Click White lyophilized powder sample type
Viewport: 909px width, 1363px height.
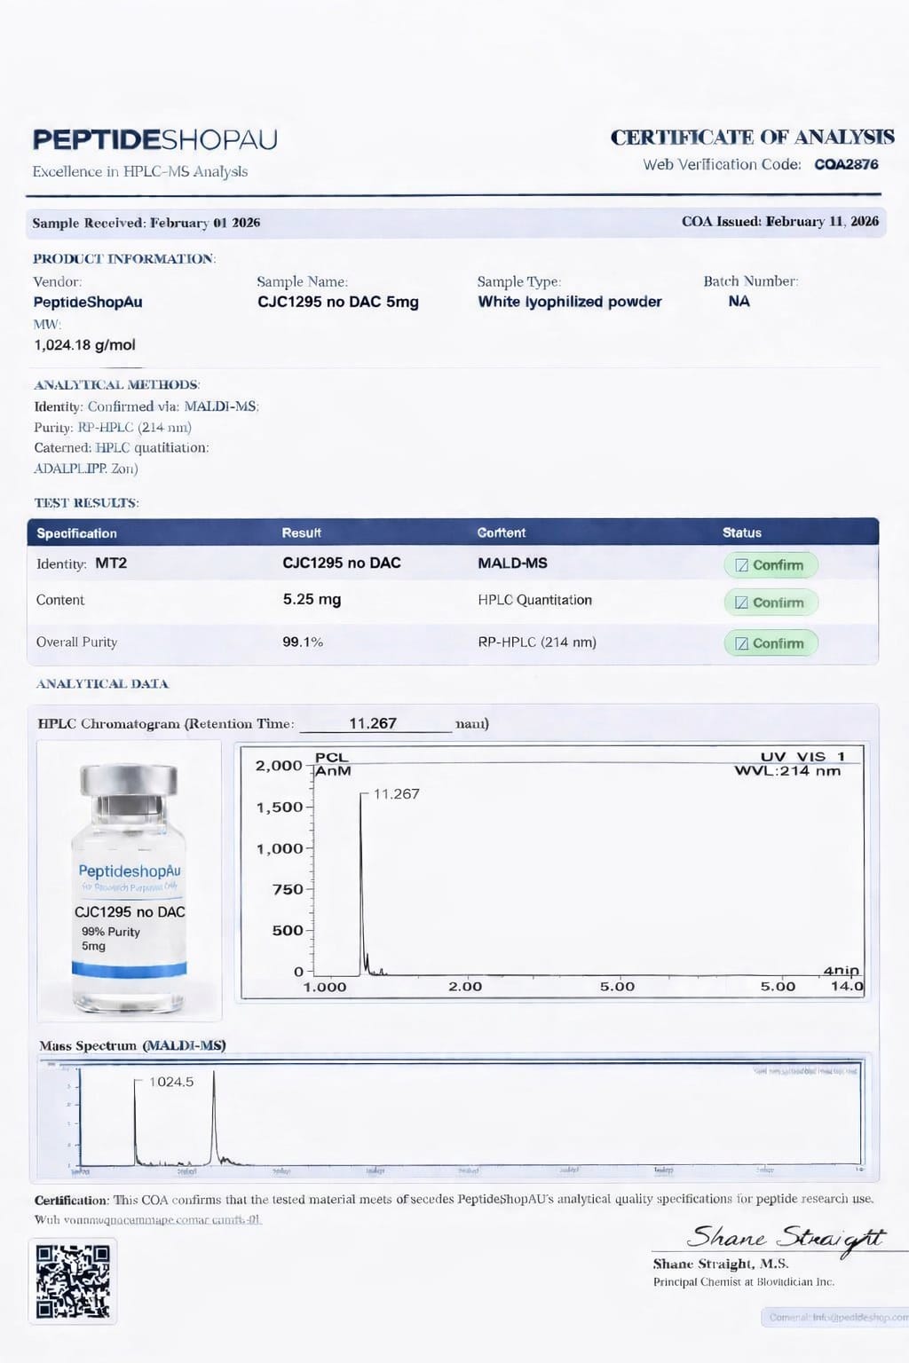click(570, 302)
